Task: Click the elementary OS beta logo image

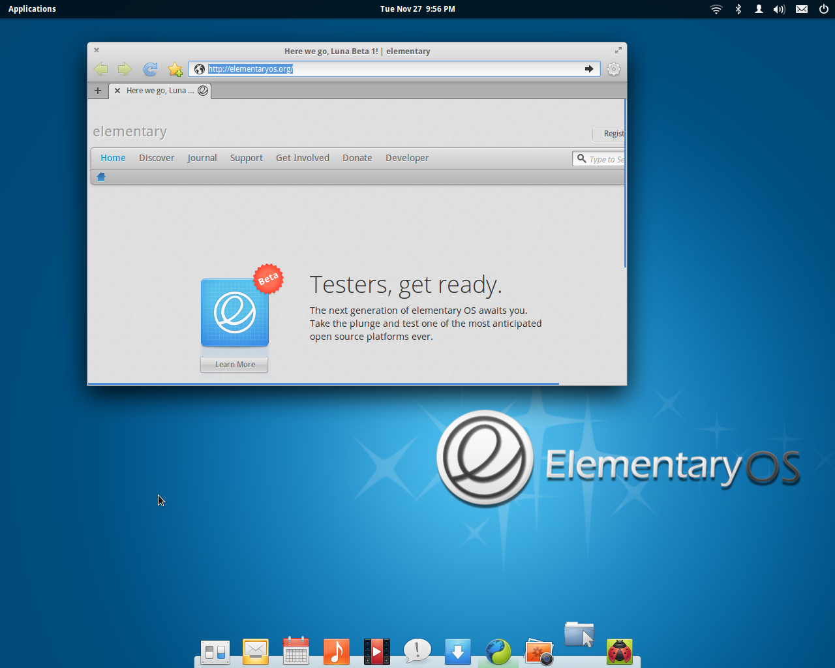Action: click(235, 312)
